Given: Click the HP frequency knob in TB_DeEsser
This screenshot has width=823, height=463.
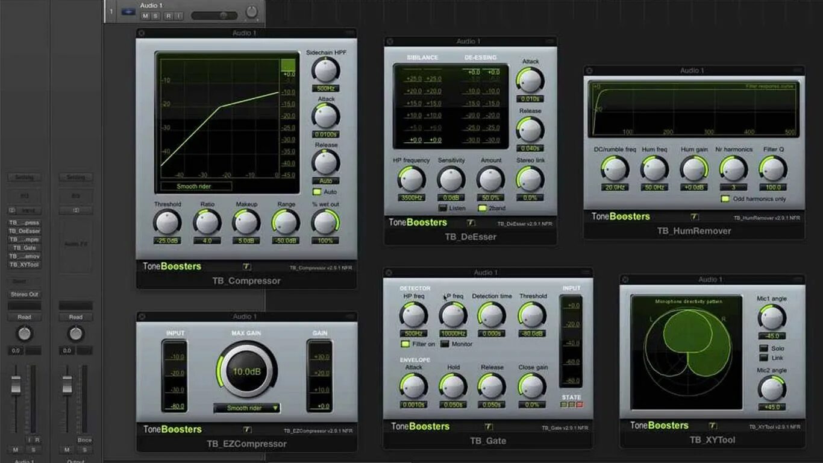Looking at the screenshot, I should click(x=411, y=178).
